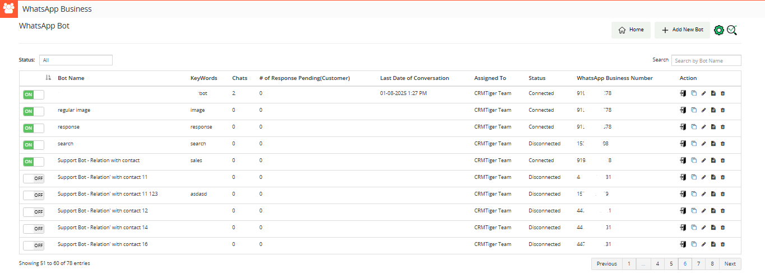Image resolution: width=765 pixels, height=279 pixels.
Task: Focus the Search by Bot Name field
Action: [706, 60]
